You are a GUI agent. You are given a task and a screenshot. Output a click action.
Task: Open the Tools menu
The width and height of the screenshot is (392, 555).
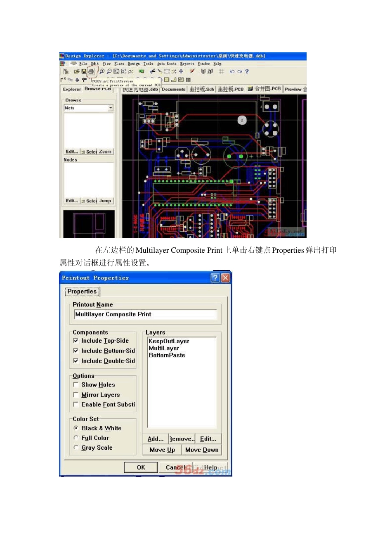tap(148, 64)
